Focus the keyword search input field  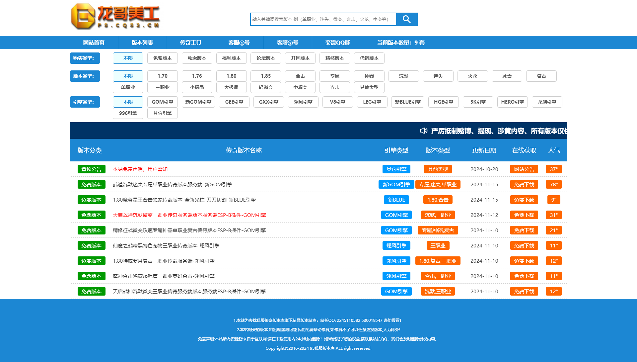pos(323,19)
